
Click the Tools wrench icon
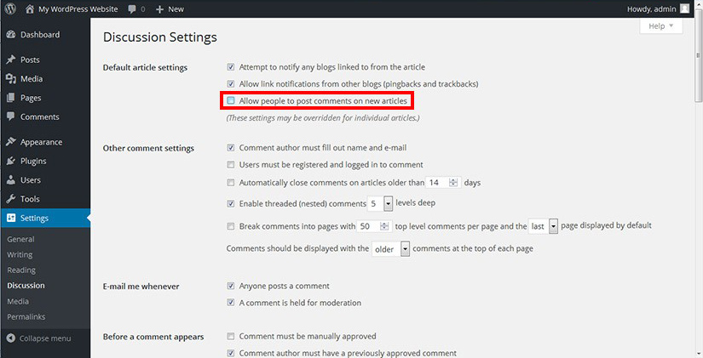coord(10,199)
